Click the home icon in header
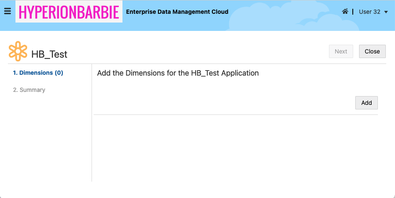The width and height of the screenshot is (395, 198). pyautogui.click(x=345, y=12)
